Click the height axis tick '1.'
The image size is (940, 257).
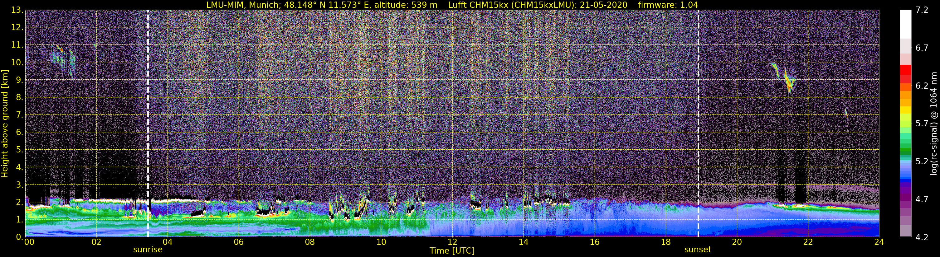pos(19,219)
